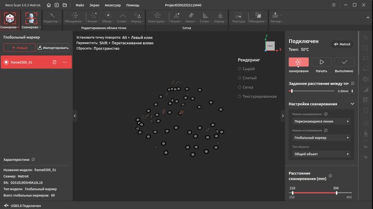Viewport: 373px width, 209px height.
Task: Click the open project folder icon
Action: point(65,5)
